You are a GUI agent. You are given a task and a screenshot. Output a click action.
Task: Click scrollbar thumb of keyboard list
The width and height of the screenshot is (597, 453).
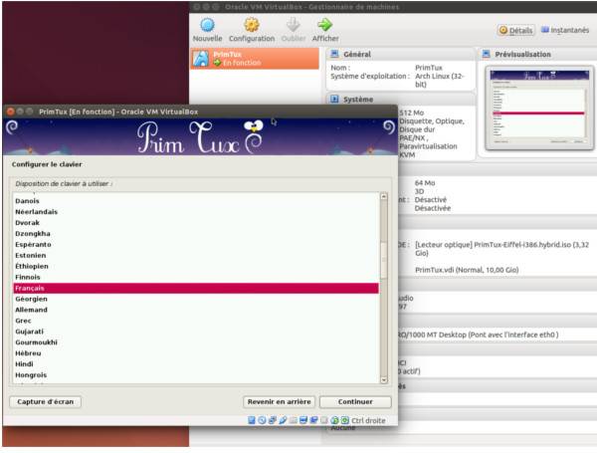coord(384,260)
